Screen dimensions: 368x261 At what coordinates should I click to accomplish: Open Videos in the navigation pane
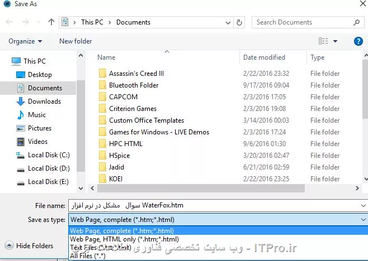pos(32,142)
